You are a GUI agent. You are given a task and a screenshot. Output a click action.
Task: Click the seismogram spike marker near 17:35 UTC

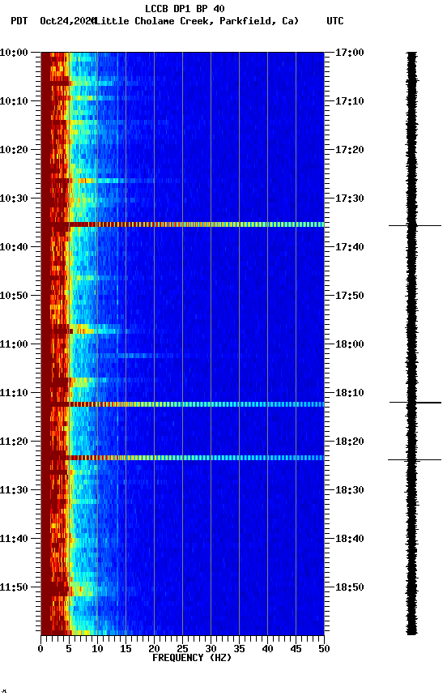tap(415, 226)
